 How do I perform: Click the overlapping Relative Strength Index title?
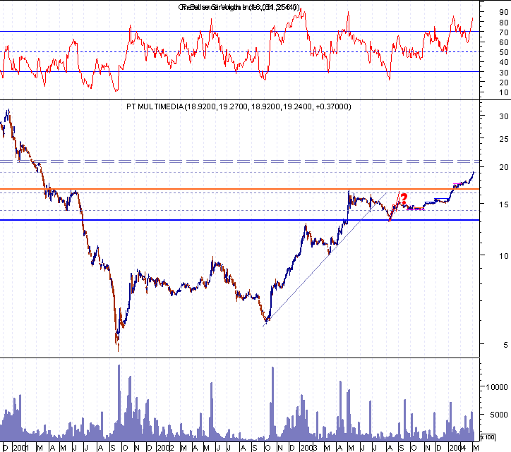239,7
